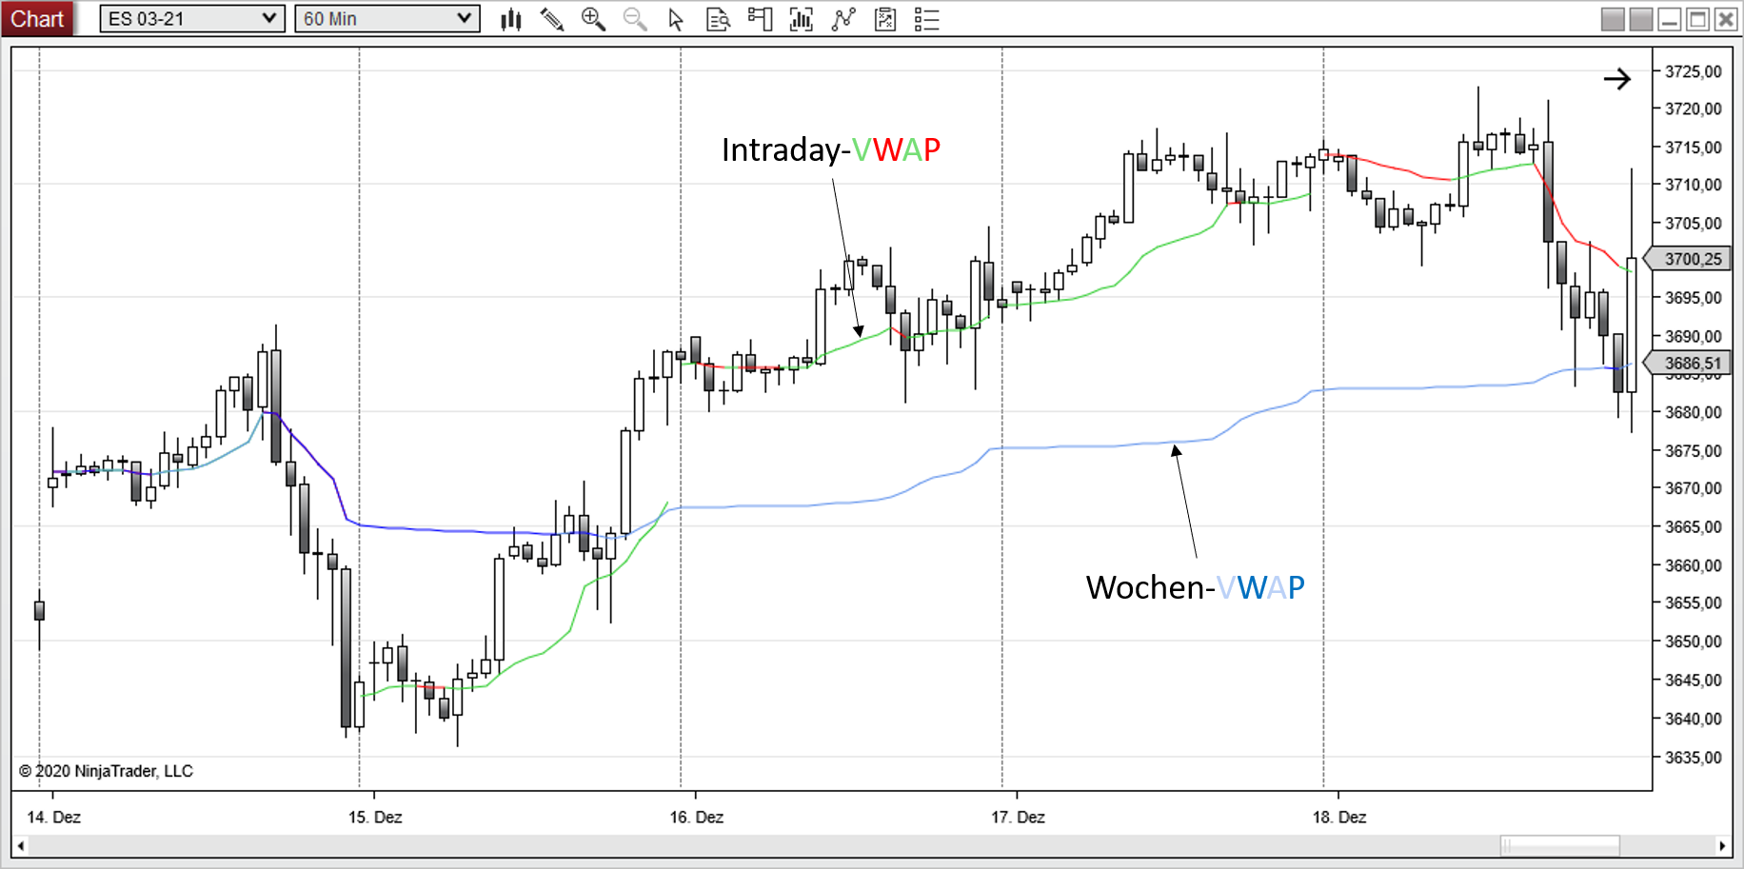
Task: Click the horizontal scrollbar right arrow
Action: point(1721,845)
